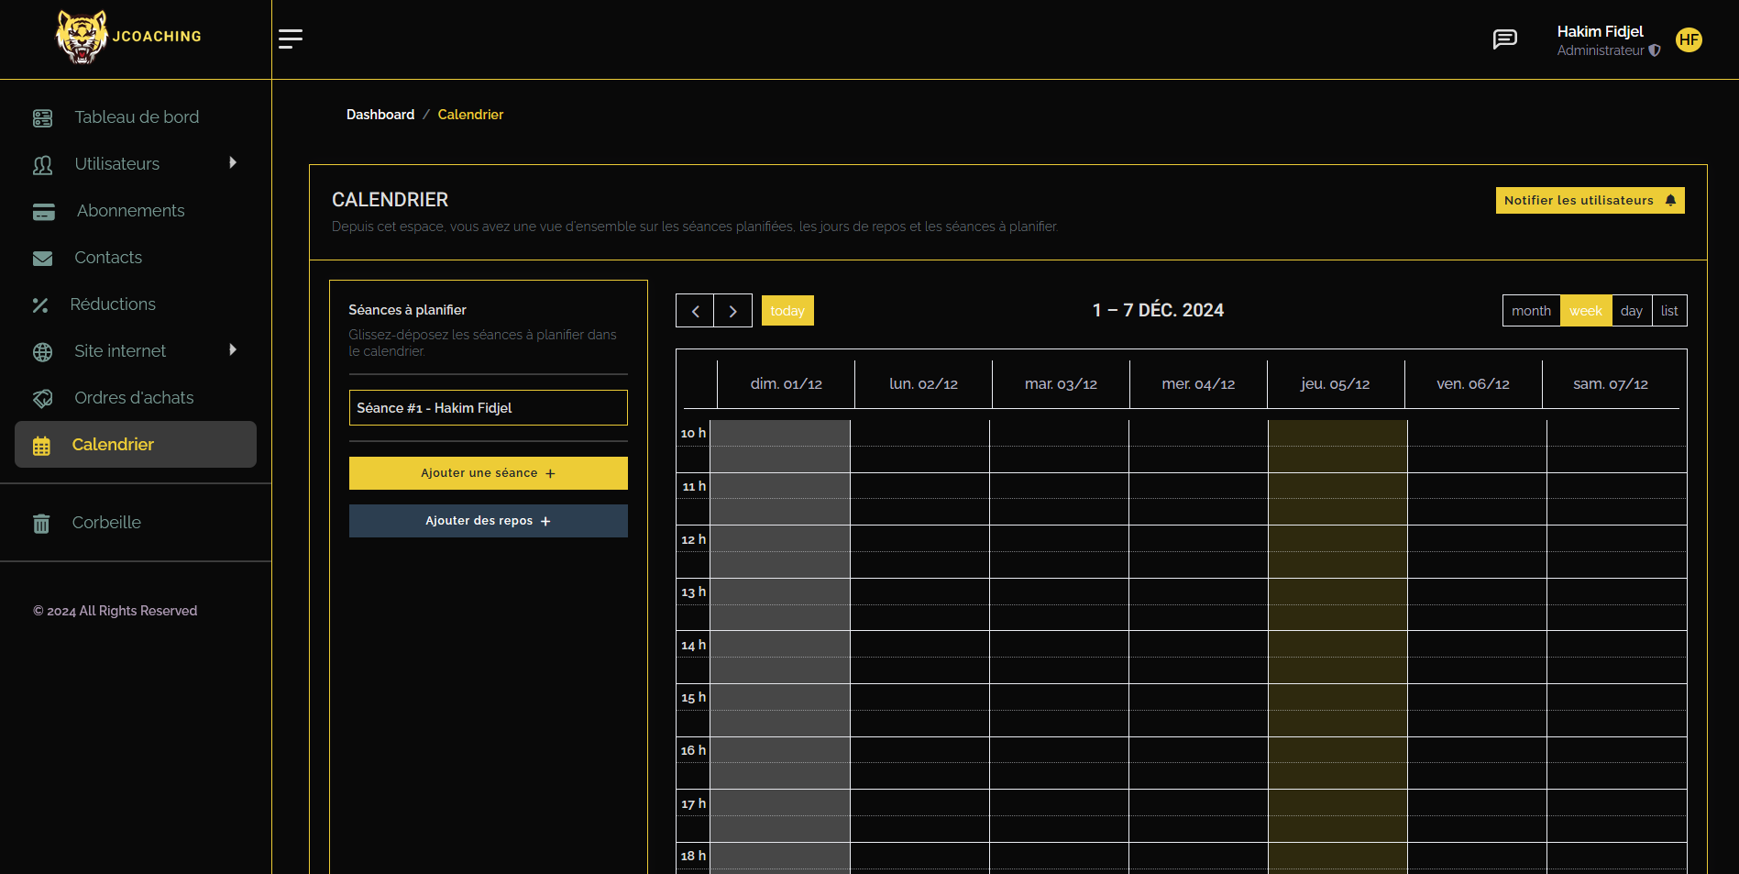Open Réductions percent icon
Image resolution: width=1739 pixels, height=874 pixels.
point(40,305)
